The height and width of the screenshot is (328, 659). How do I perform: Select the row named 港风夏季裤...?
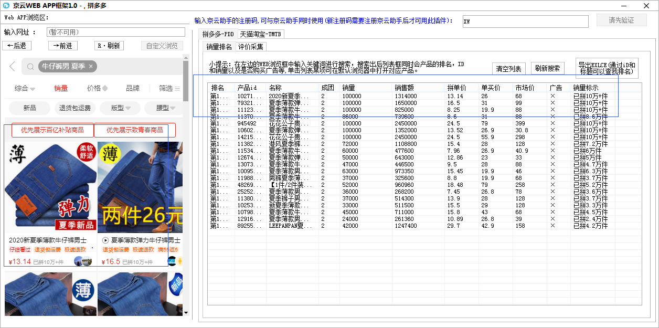(x=425, y=144)
